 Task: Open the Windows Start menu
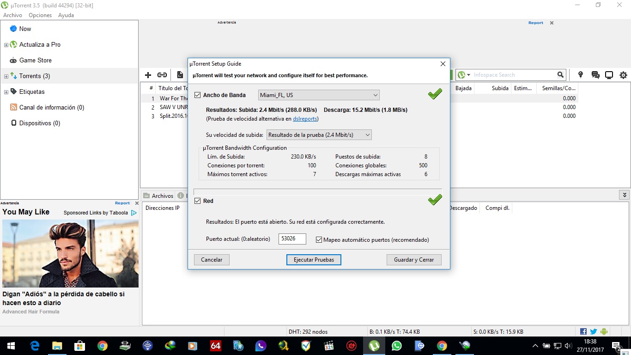click(11, 346)
